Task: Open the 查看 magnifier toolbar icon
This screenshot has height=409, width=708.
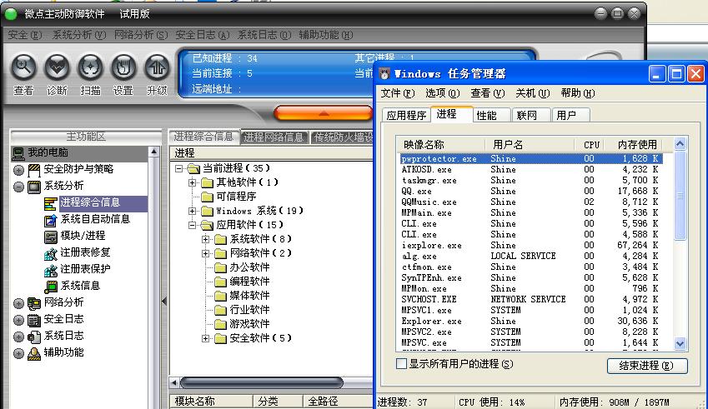Action: click(23, 67)
